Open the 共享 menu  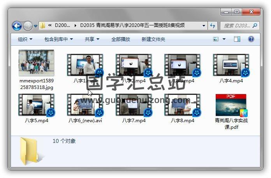point(92,39)
